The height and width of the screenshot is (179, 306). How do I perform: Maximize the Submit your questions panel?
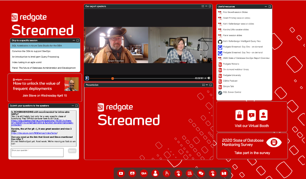76,106
